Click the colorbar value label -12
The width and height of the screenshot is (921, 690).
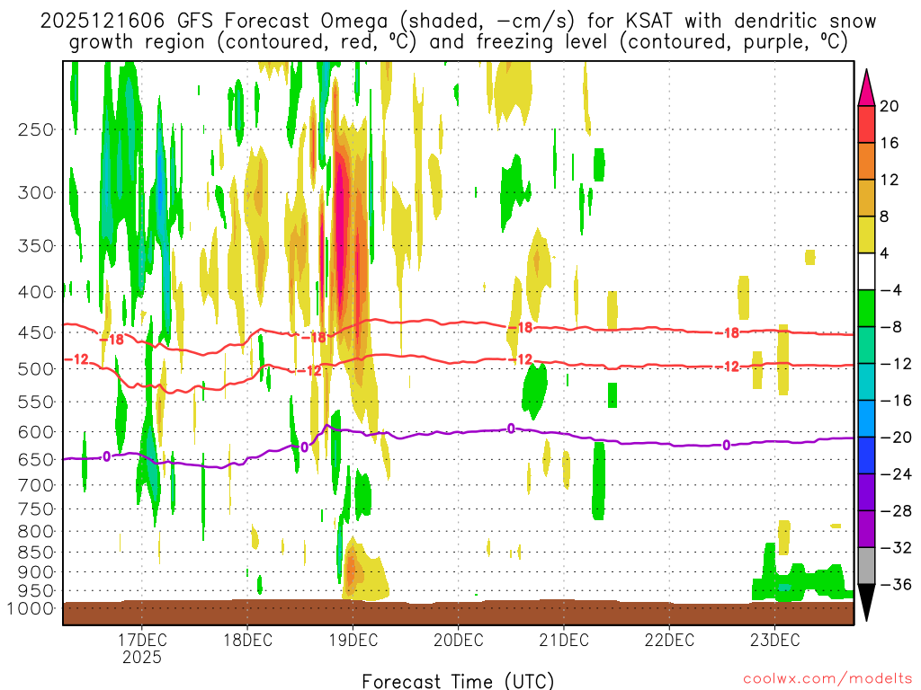(x=896, y=364)
